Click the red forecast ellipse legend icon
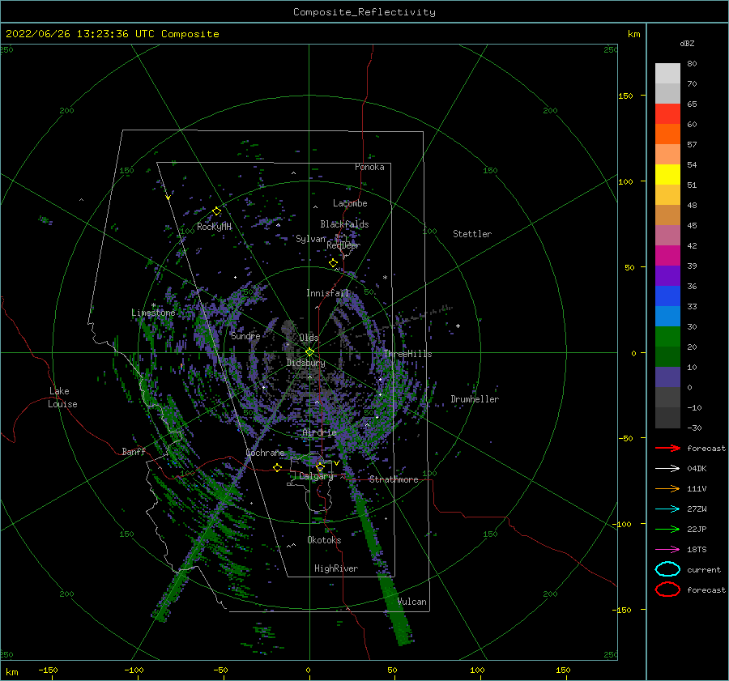Viewport: 729px width, 681px height. point(667,589)
